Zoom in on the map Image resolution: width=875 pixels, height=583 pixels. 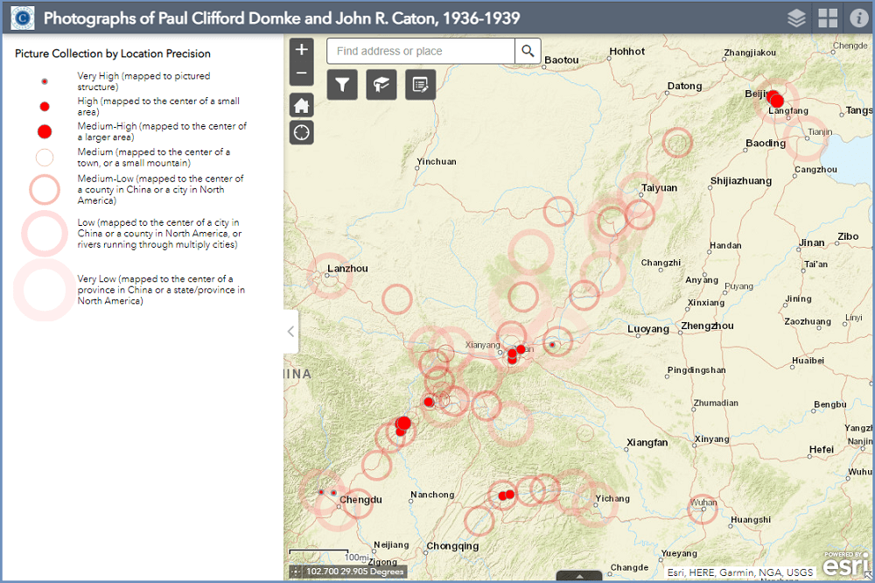coord(301,50)
